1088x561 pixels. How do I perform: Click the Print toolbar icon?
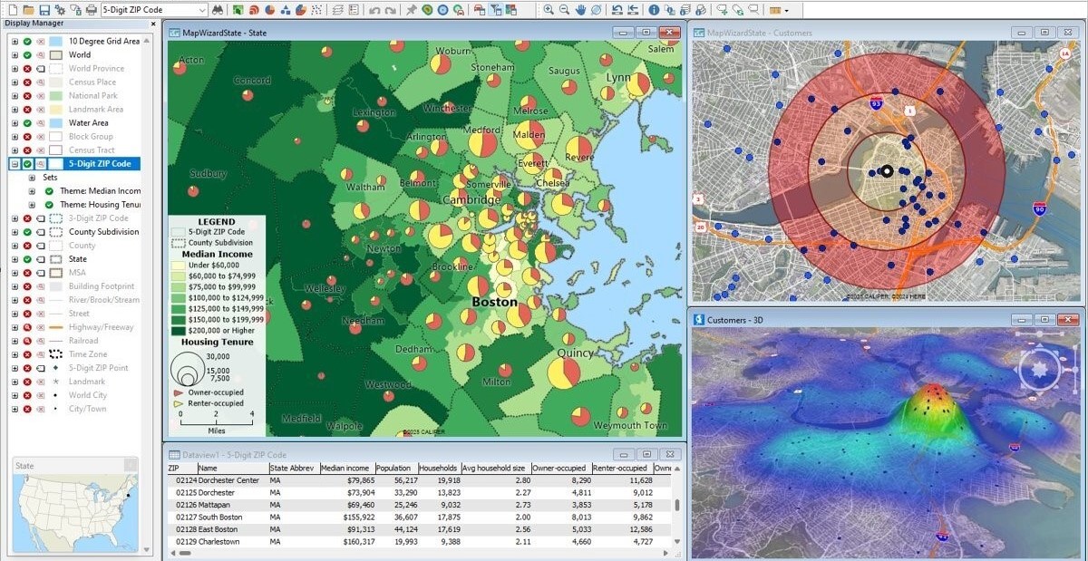[x=92, y=10]
